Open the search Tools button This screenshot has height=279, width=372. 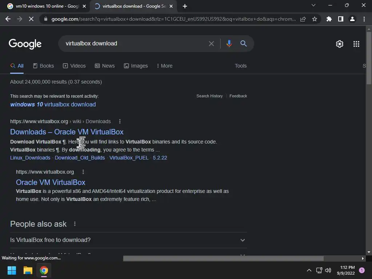coord(240,66)
